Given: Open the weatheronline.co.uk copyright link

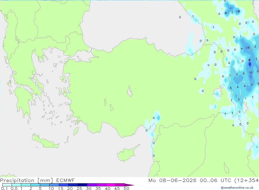Looking at the screenshot, I should click(237, 188).
